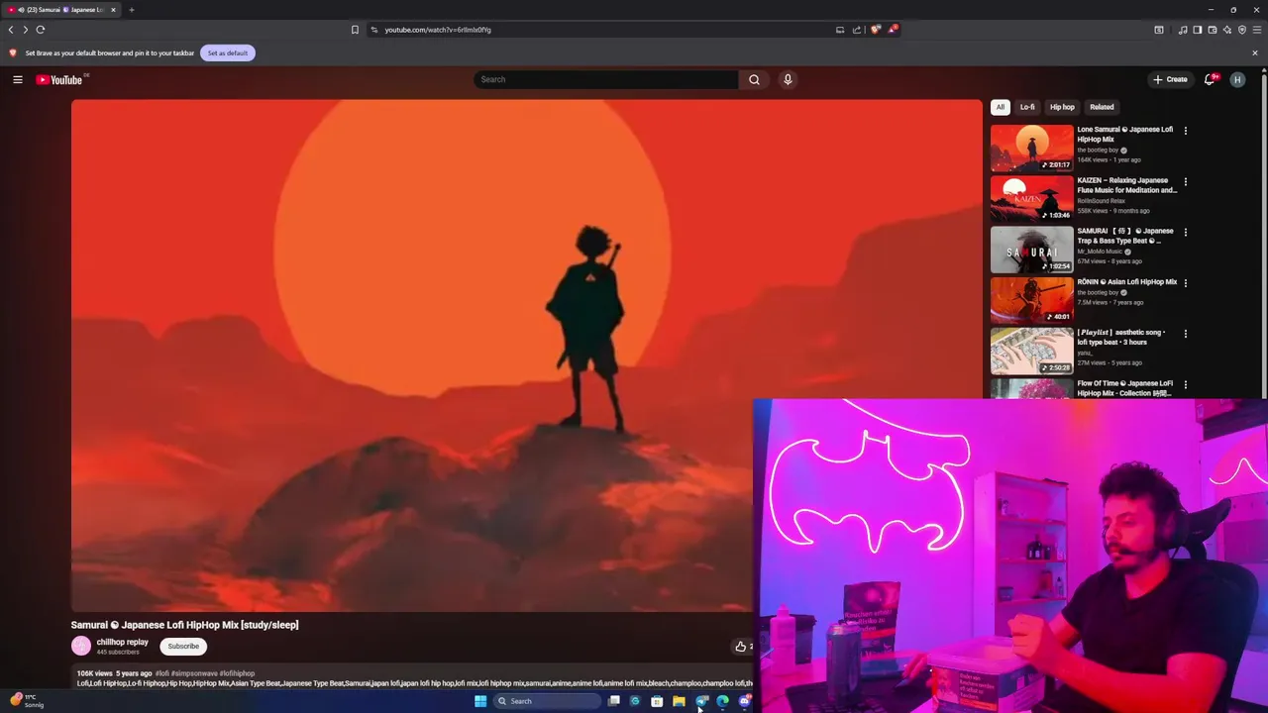Open the Brave VPN shield icon
This screenshot has height=713, width=1268.
(x=1242, y=30)
